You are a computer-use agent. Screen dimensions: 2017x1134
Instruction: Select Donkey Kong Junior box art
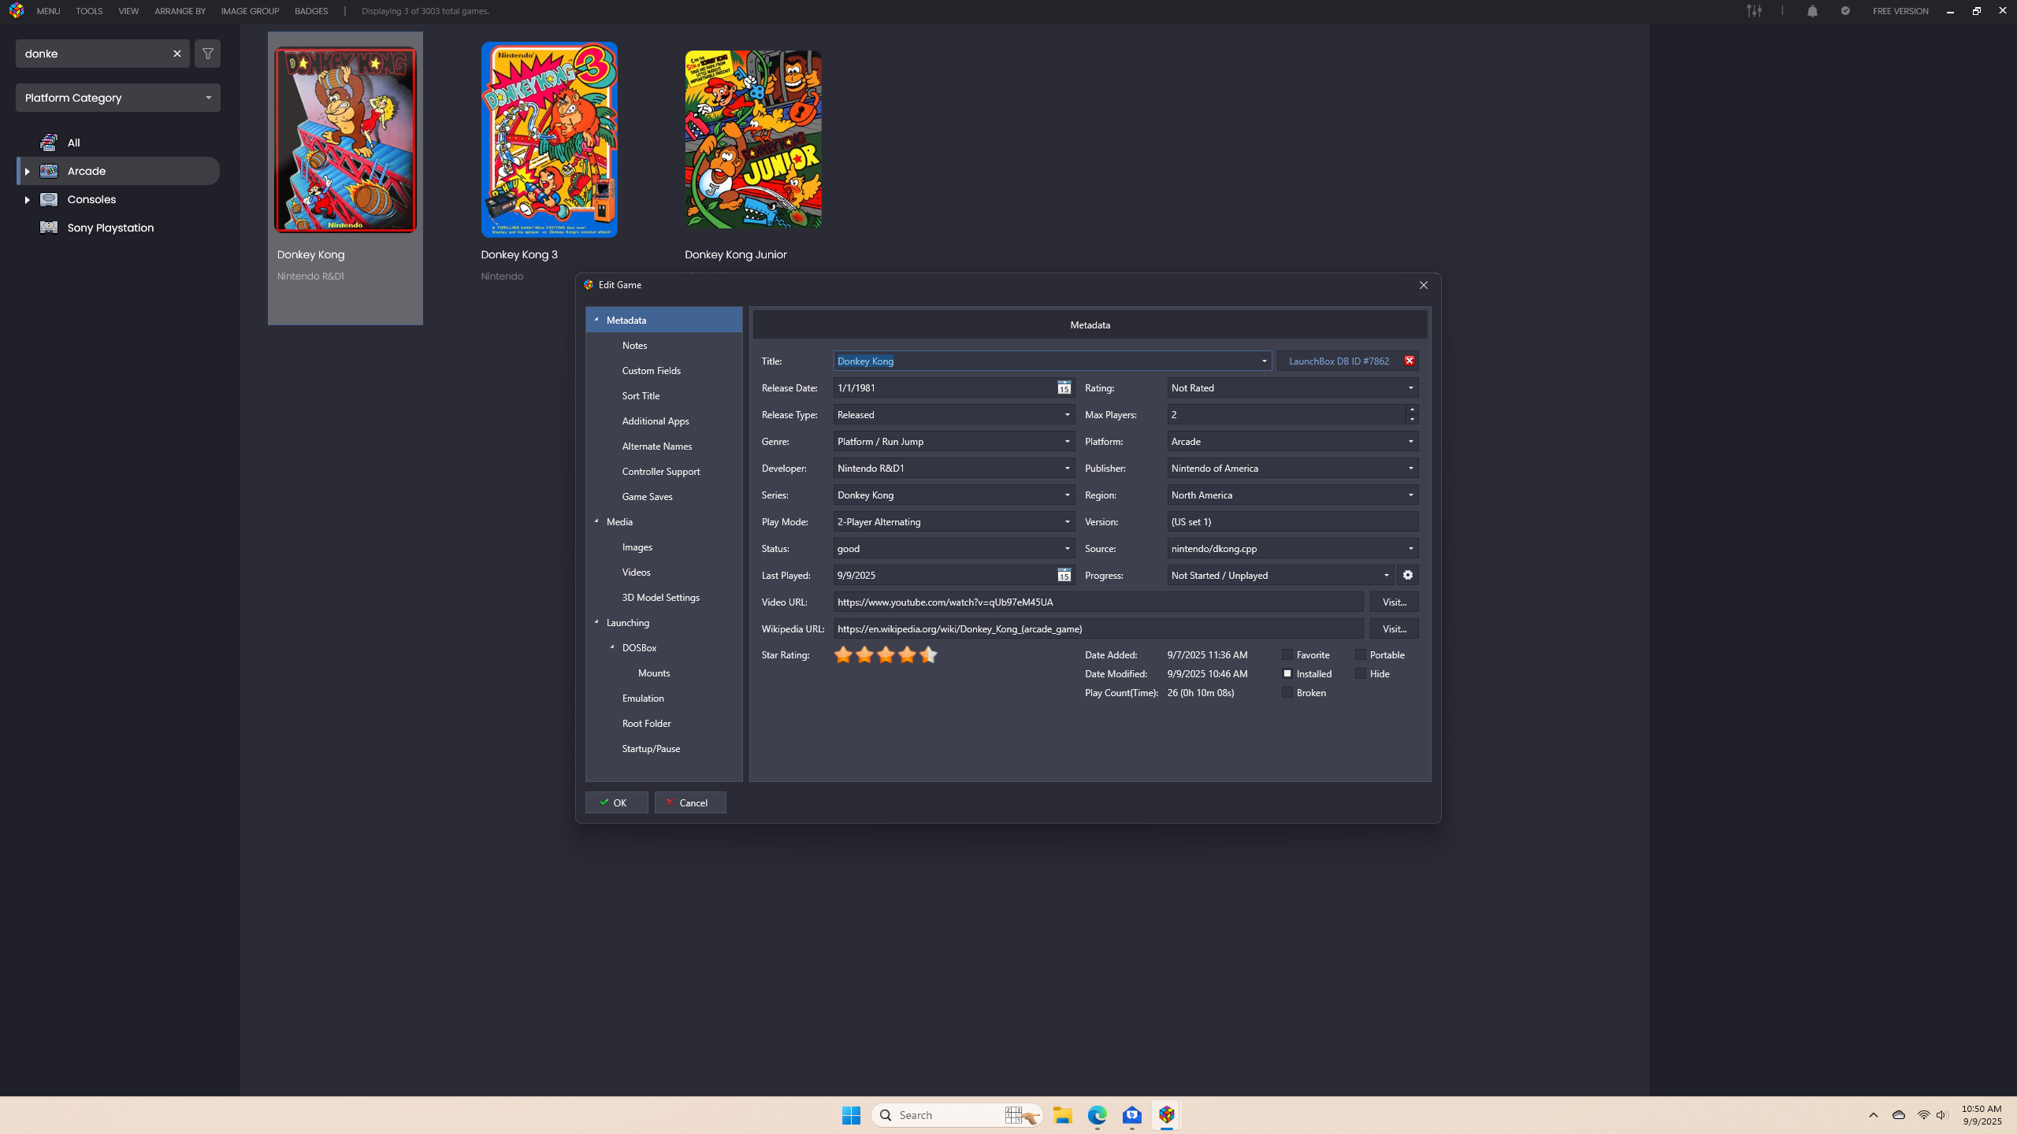point(753,139)
